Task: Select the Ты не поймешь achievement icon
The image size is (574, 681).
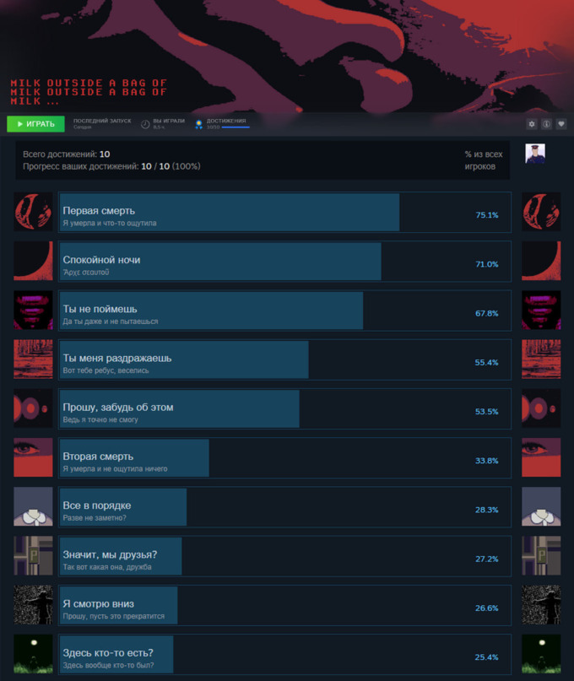Action: [x=33, y=310]
